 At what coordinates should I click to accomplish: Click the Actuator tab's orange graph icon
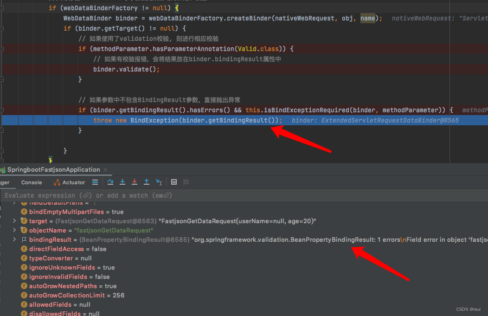click(57, 182)
